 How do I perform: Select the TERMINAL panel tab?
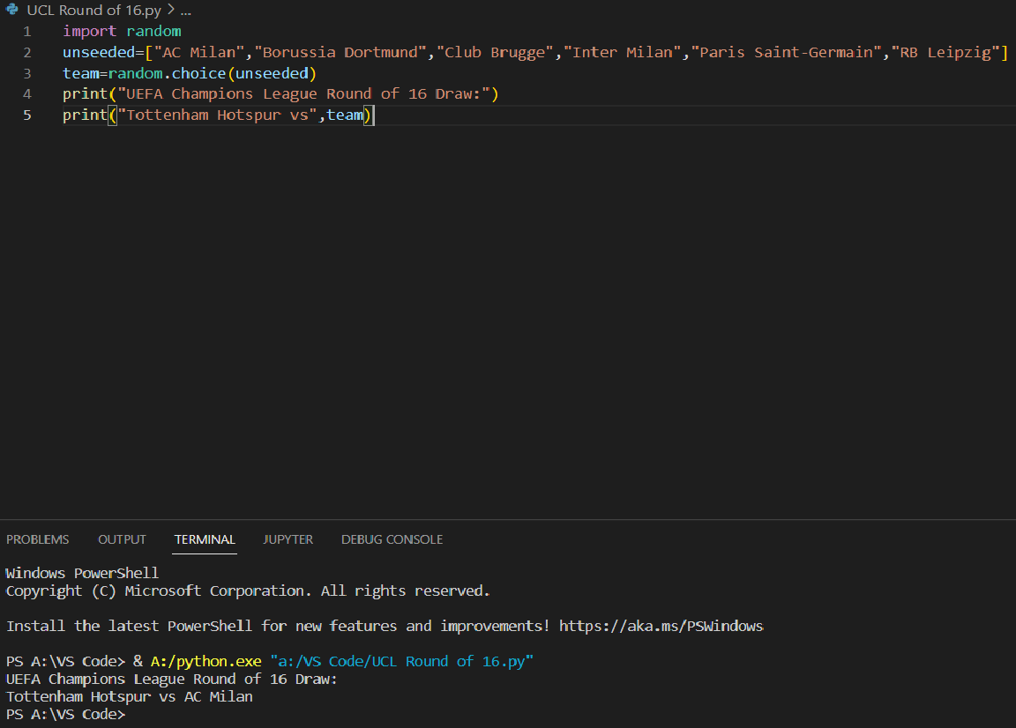pos(205,539)
